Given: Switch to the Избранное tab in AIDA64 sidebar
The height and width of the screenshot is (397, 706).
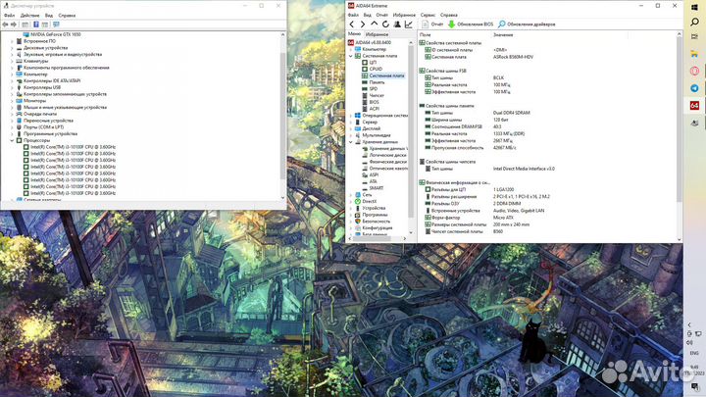Looking at the screenshot, I should 377,34.
